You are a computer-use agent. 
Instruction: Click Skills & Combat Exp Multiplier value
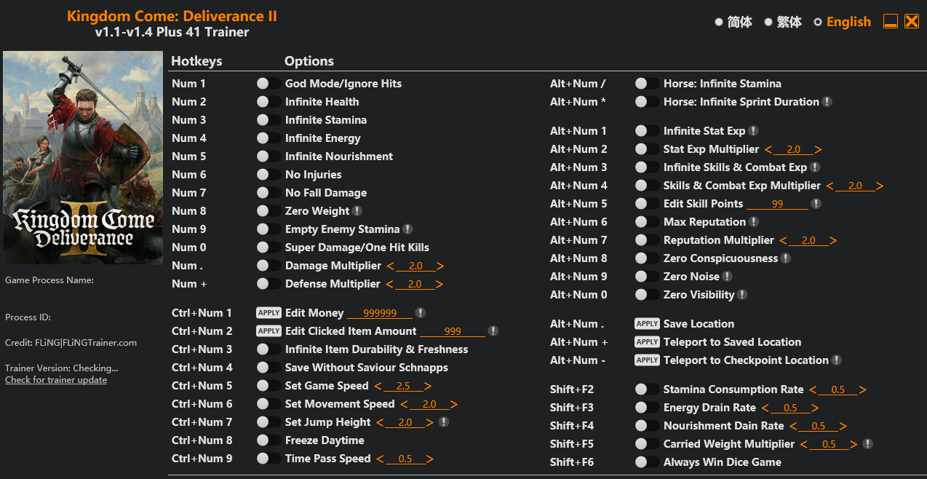tap(855, 186)
